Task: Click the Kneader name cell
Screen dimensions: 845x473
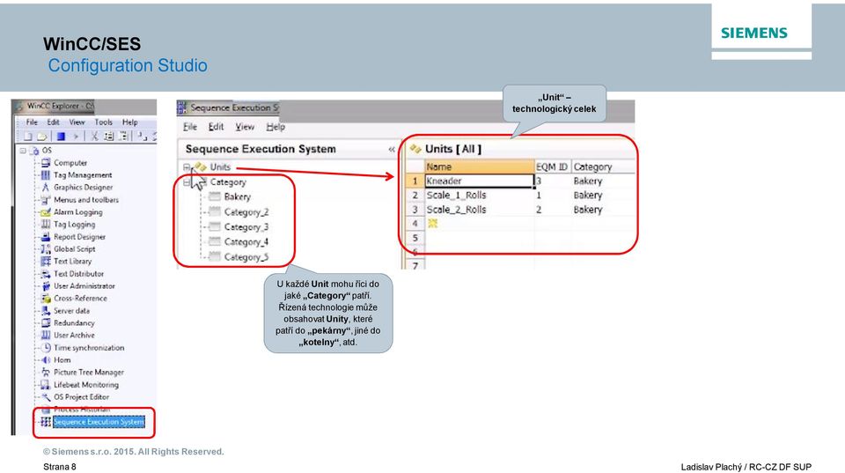Action: (x=479, y=181)
